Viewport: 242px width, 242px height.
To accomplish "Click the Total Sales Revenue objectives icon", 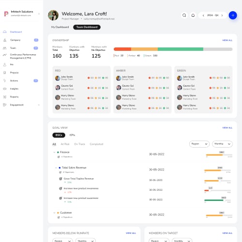I will [x=60, y=172].
